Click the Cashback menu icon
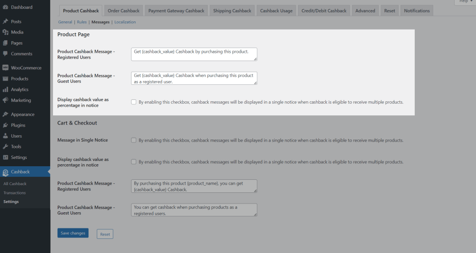Image resolution: width=476 pixels, height=253 pixels. 5,172
